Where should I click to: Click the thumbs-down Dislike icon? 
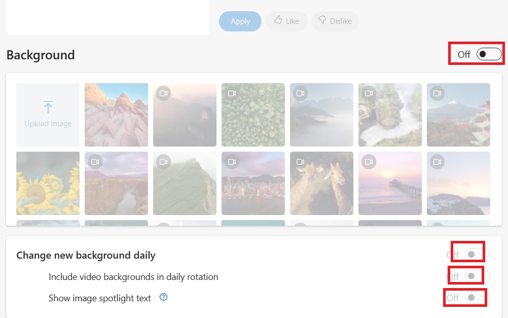[321, 21]
